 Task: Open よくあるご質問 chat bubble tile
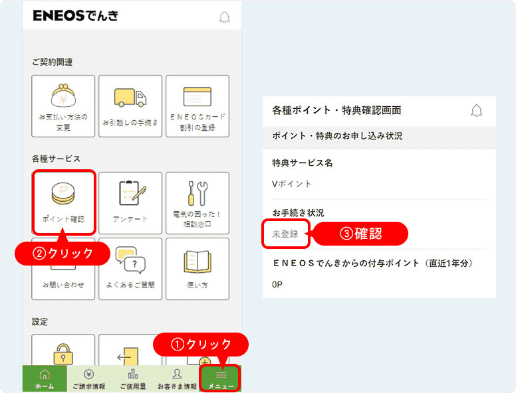[x=130, y=269]
